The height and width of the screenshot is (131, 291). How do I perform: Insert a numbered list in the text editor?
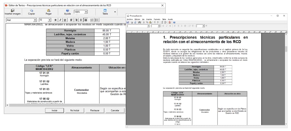coord(92,20)
